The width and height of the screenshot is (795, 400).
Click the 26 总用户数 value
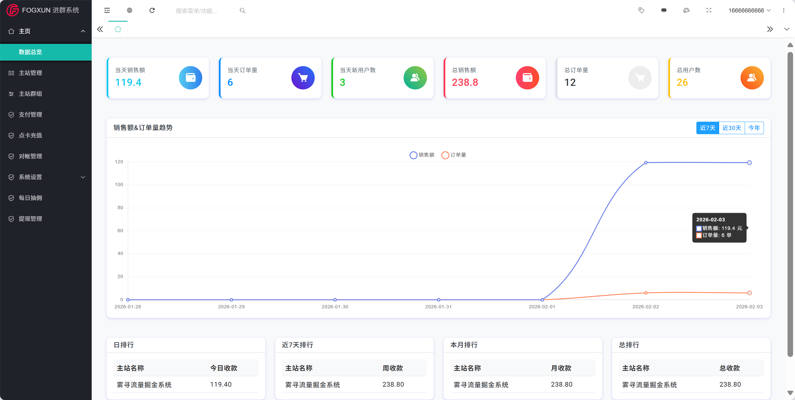point(682,82)
